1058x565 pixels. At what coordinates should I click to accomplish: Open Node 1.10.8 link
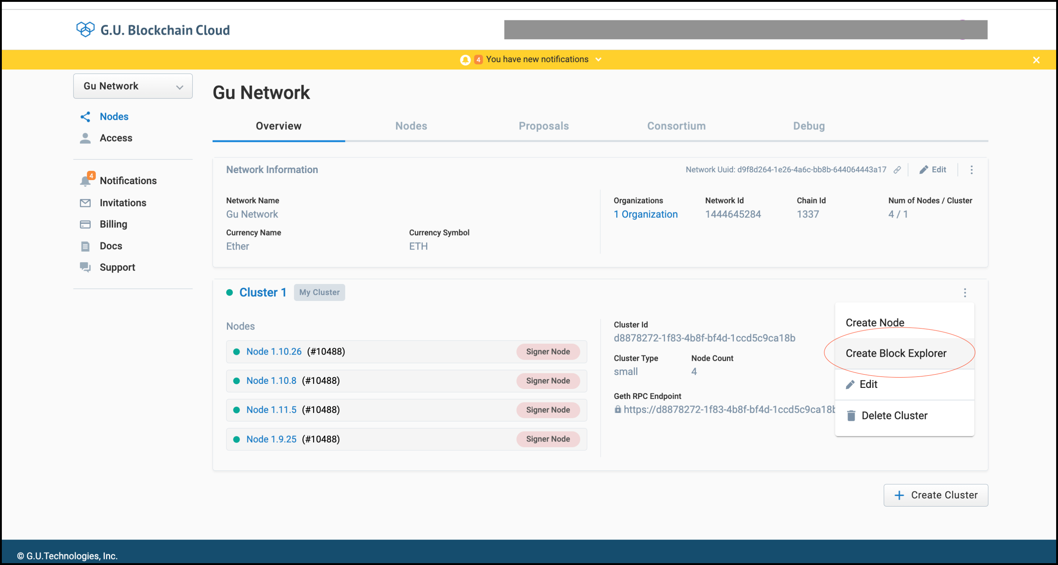tap(271, 381)
